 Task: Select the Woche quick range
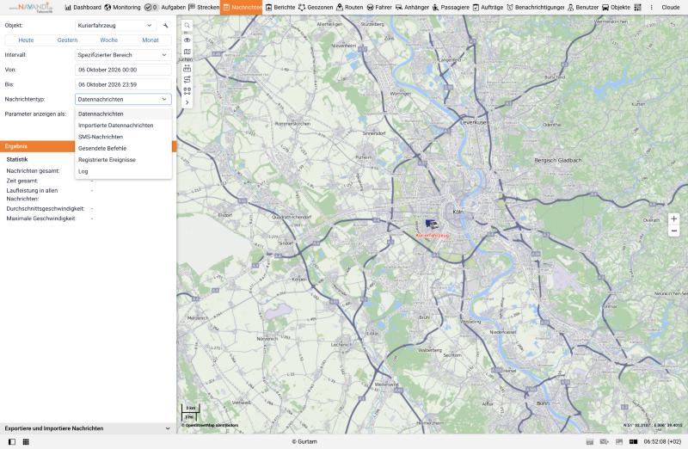point(109,40)
